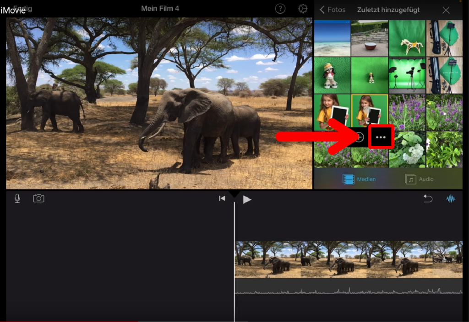Click the Mein Film 4 title
Image resolution: width=469 pixels, height=322 pixels.
160,9
